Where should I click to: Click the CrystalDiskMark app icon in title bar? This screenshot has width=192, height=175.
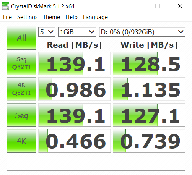coord(5,6)
